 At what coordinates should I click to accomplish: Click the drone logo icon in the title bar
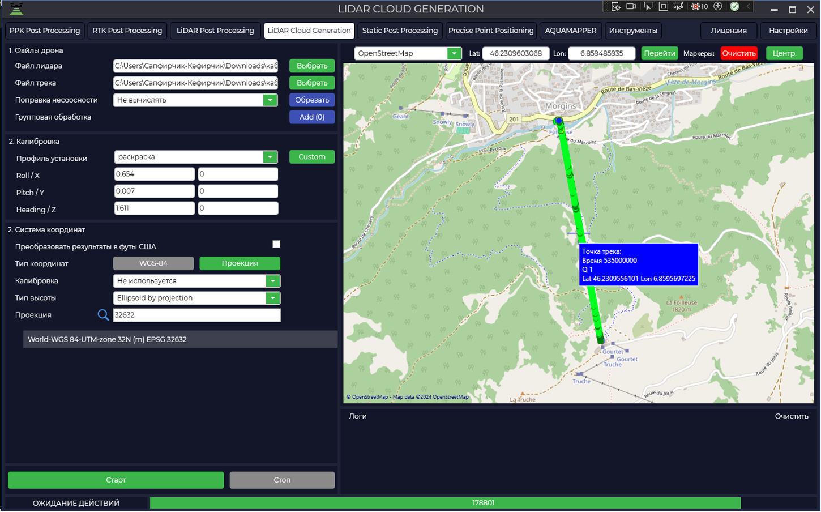coord(16,9)
